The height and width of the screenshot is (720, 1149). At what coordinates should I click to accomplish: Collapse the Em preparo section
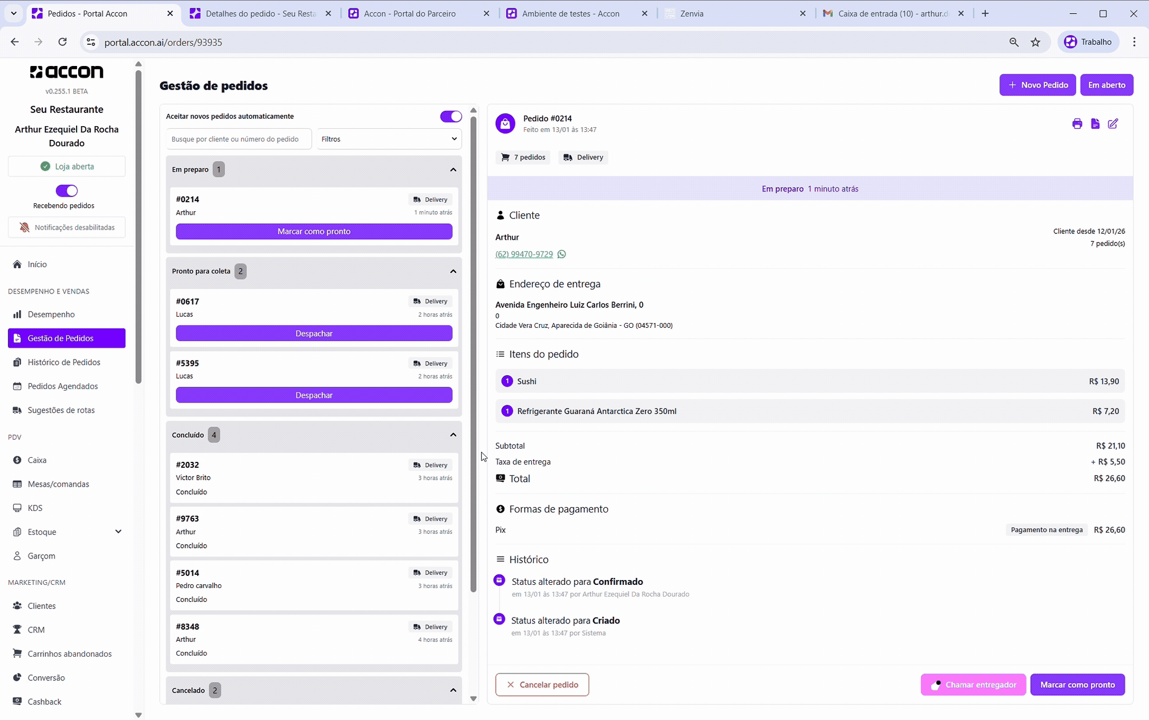point(453,169)
